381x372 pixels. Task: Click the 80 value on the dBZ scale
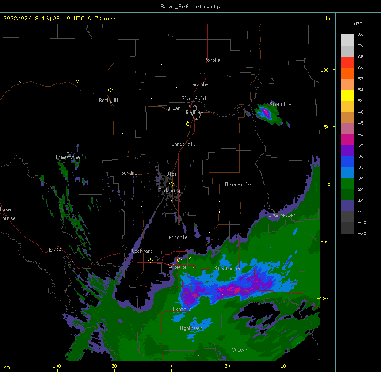pos(361,34)
